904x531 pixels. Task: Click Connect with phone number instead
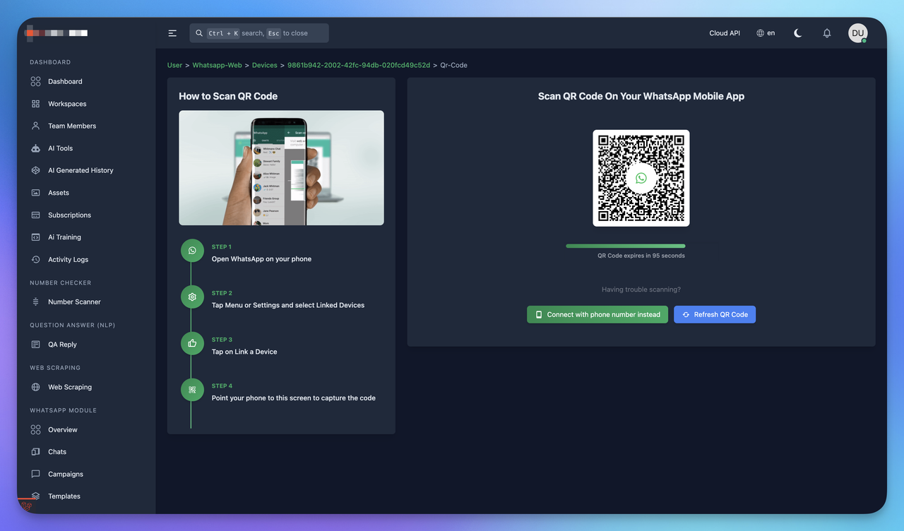[597, 314]
